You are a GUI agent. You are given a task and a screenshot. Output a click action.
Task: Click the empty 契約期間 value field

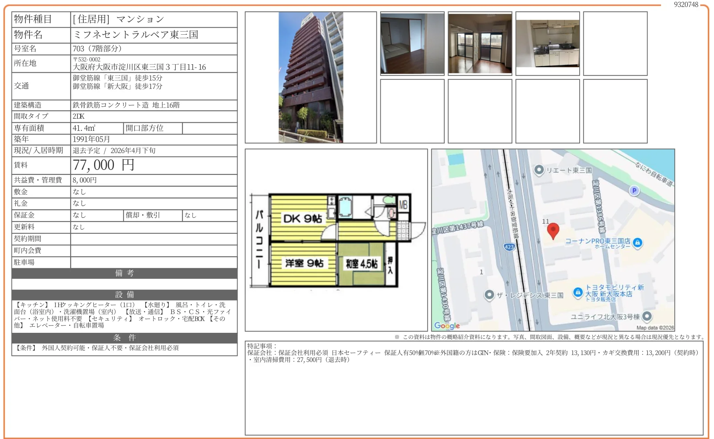(x=154, y=239)
